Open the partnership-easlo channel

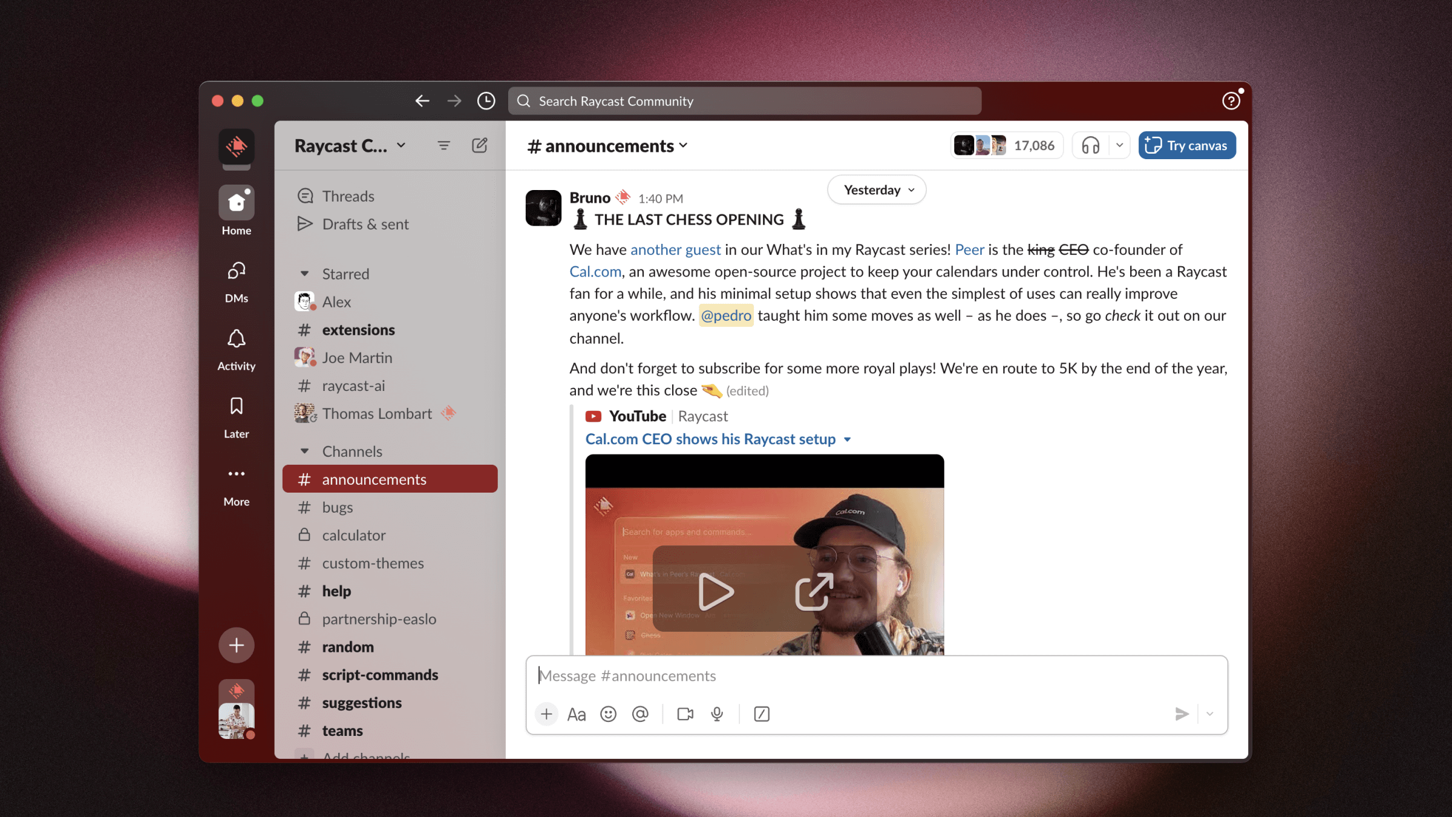pyautogui.click(x=390, y=618)
